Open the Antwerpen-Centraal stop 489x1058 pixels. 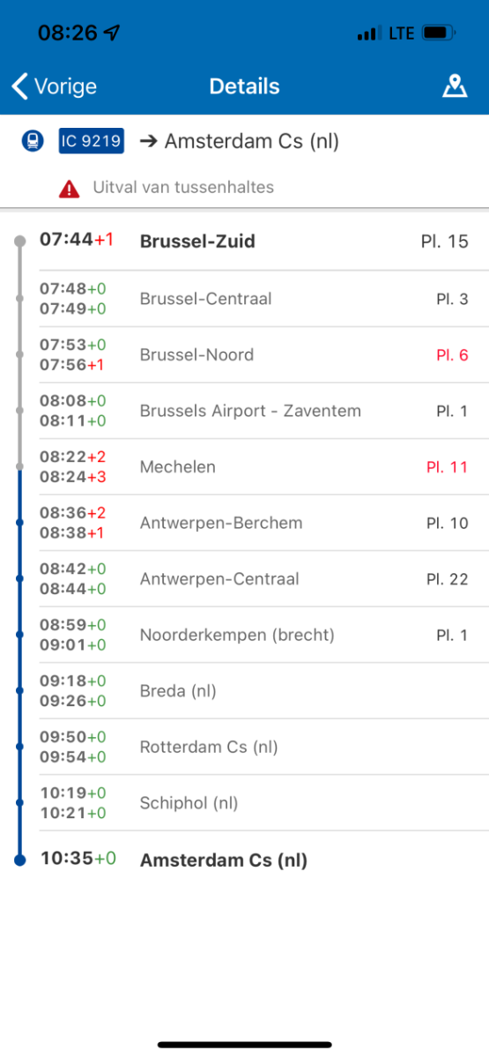[254, 579]
